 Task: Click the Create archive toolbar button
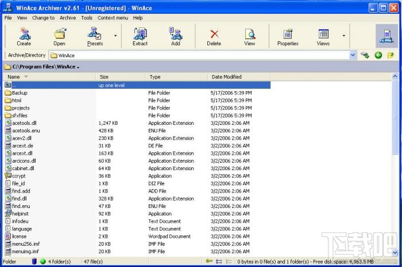(x=24, y=36)
